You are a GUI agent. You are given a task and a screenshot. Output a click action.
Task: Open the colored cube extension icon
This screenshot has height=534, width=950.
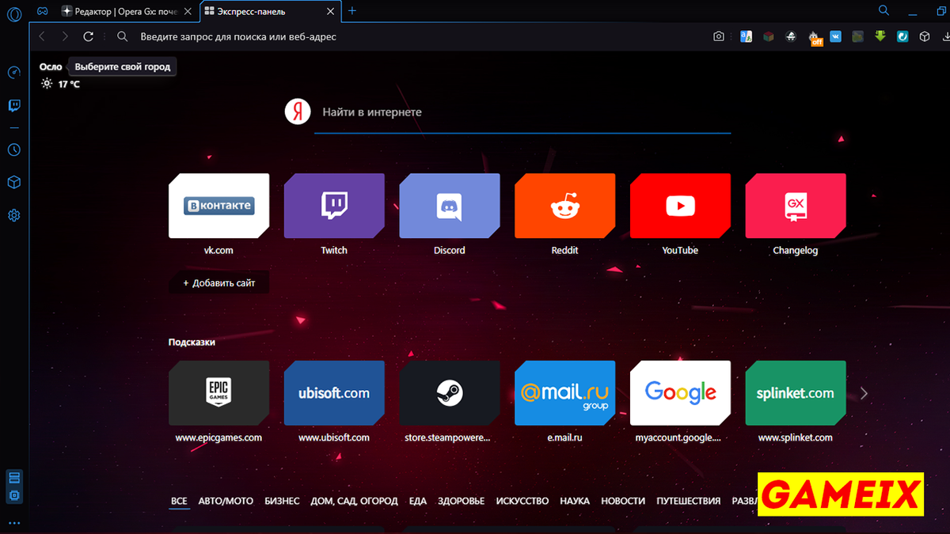[x=768, y=36]
